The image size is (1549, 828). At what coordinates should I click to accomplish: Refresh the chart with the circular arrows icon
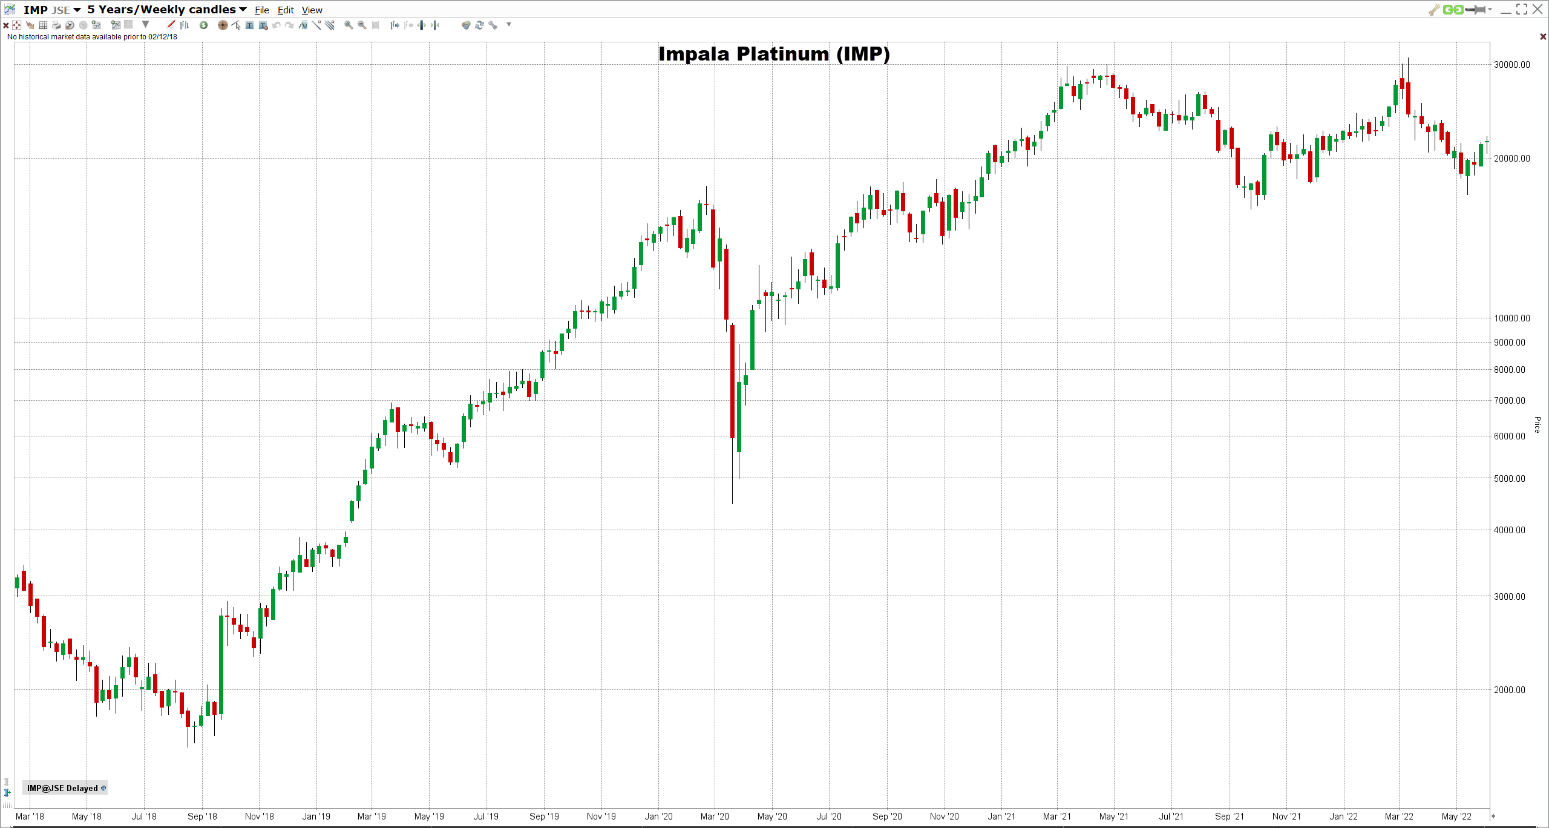coord(479,25)
